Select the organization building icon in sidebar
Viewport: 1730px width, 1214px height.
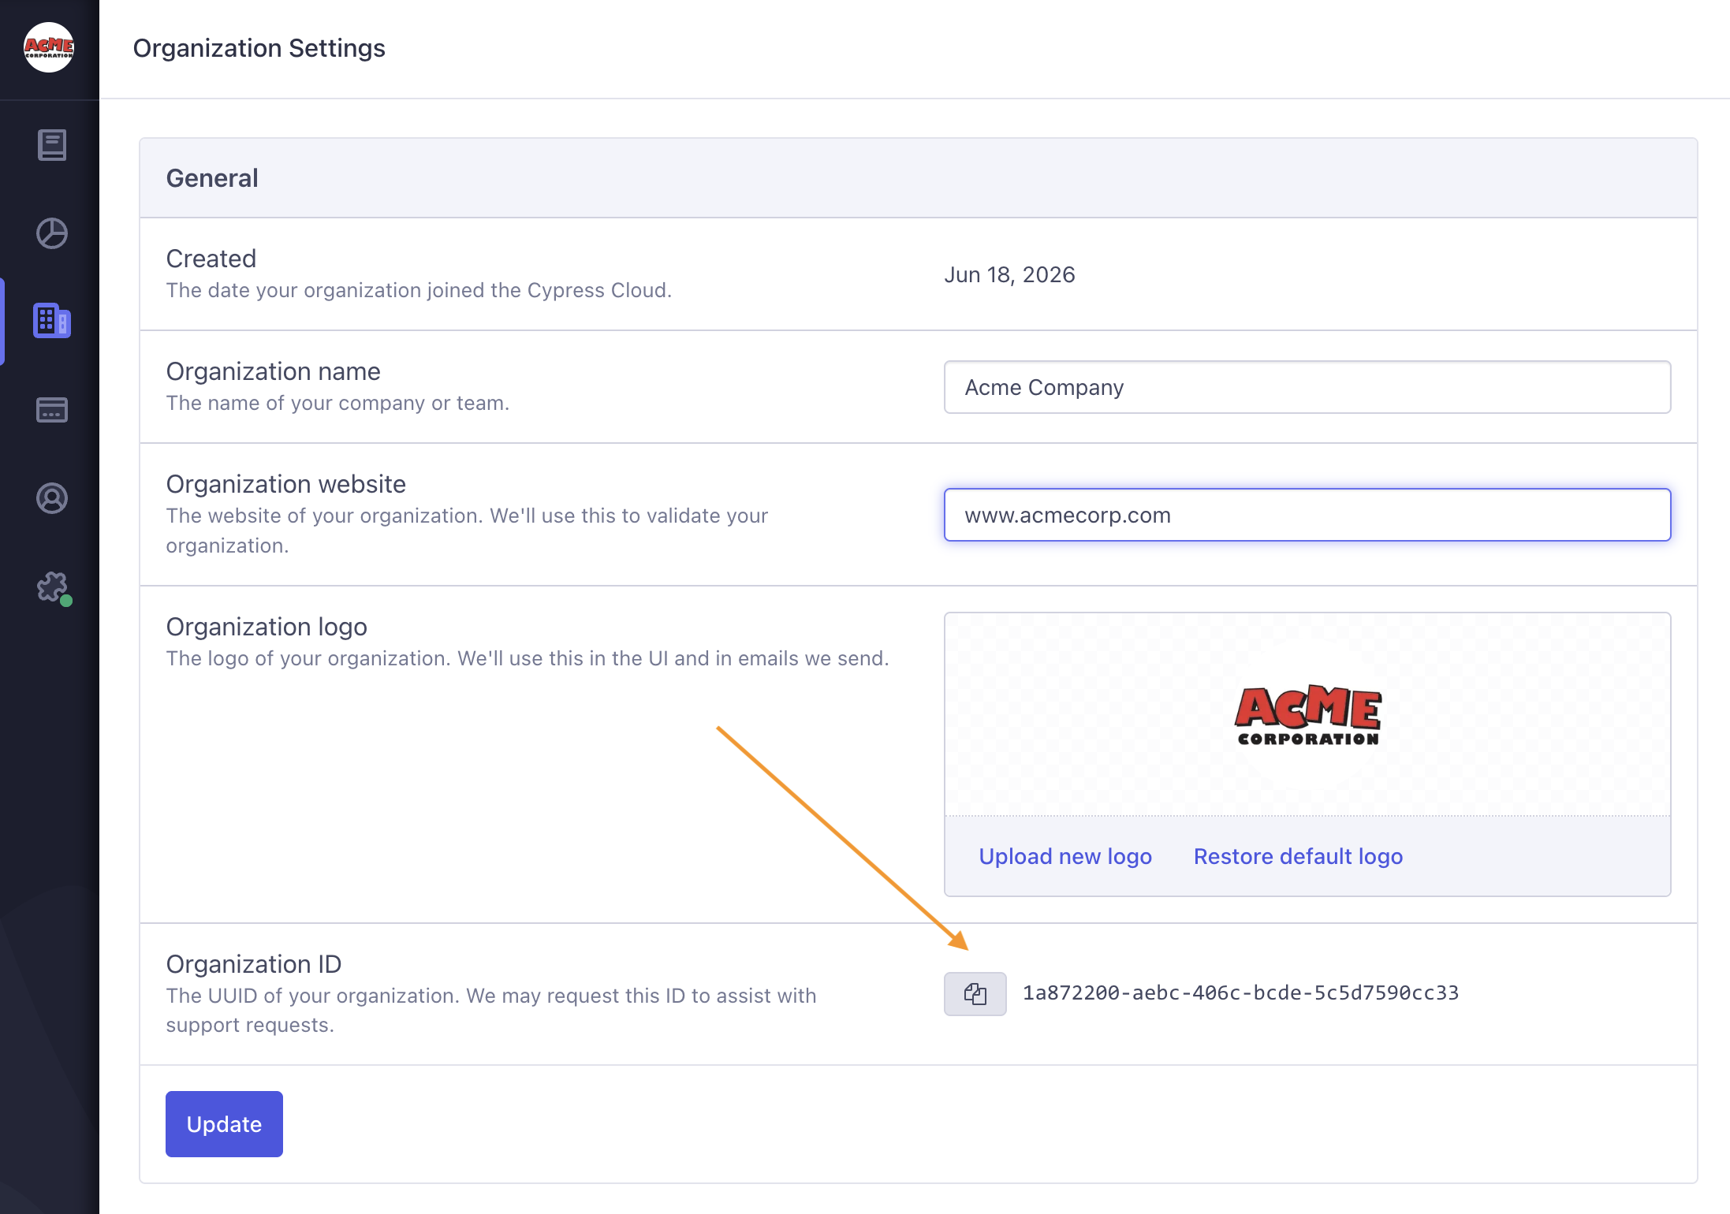(52, 321)
